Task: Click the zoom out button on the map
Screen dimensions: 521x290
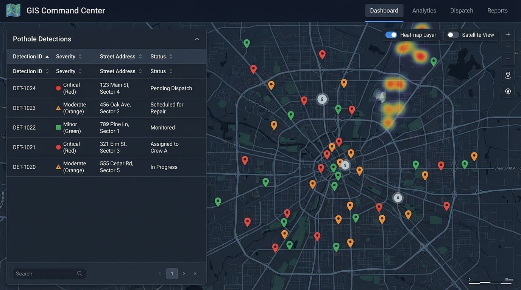Action: (508, 59)
